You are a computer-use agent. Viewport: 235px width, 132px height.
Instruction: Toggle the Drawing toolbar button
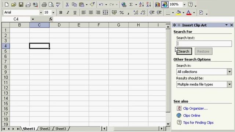pos(165,5)
